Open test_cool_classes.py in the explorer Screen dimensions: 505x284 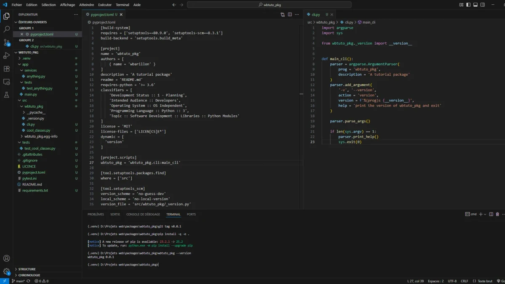tap(48, 149)
